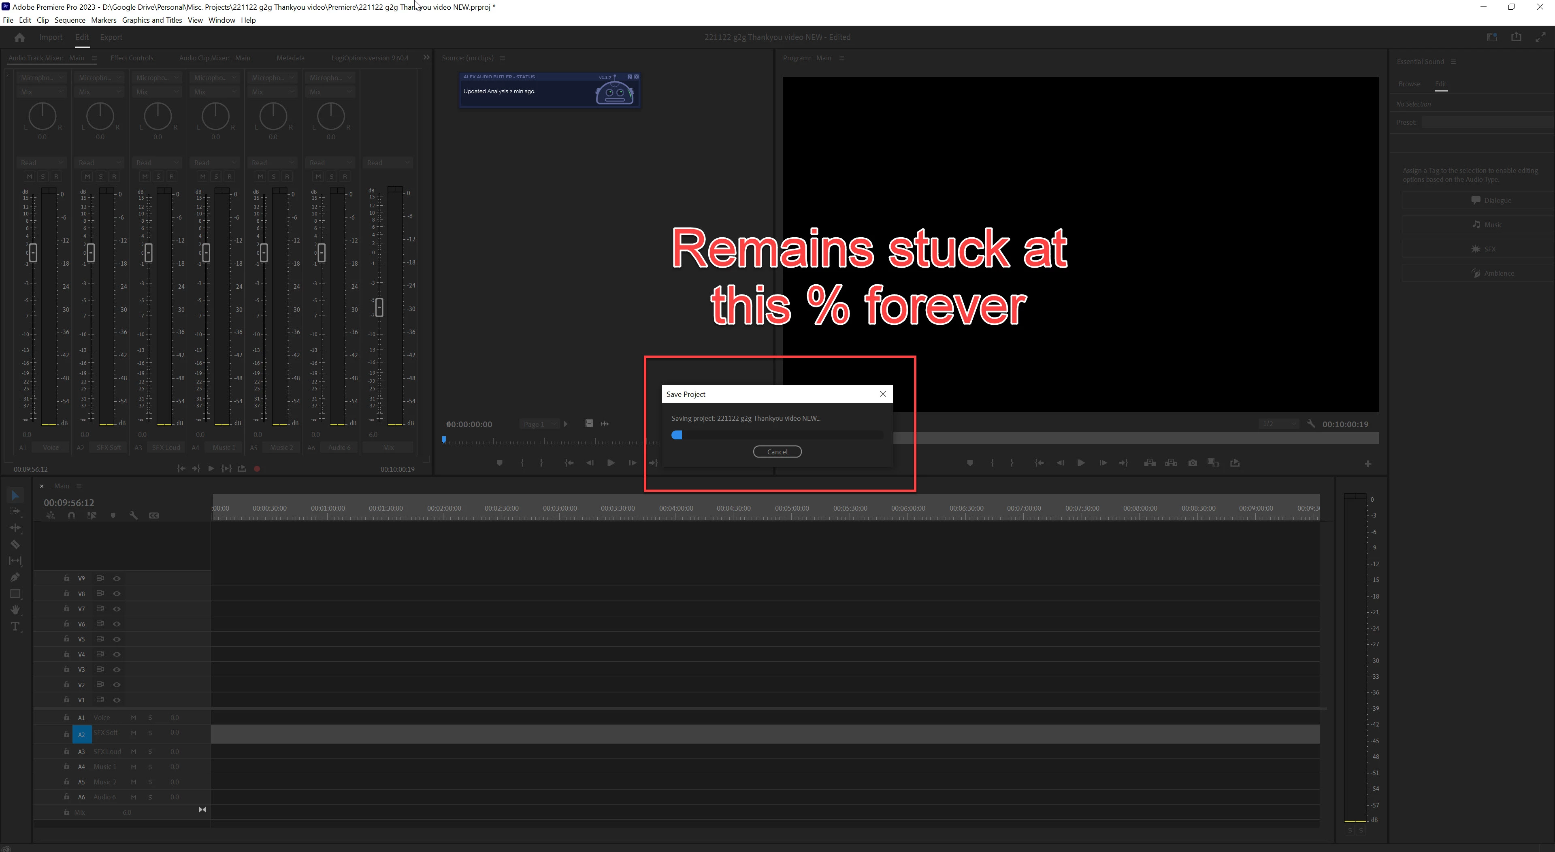Open Program monitor wrench settings

(x=1310, y=424)
